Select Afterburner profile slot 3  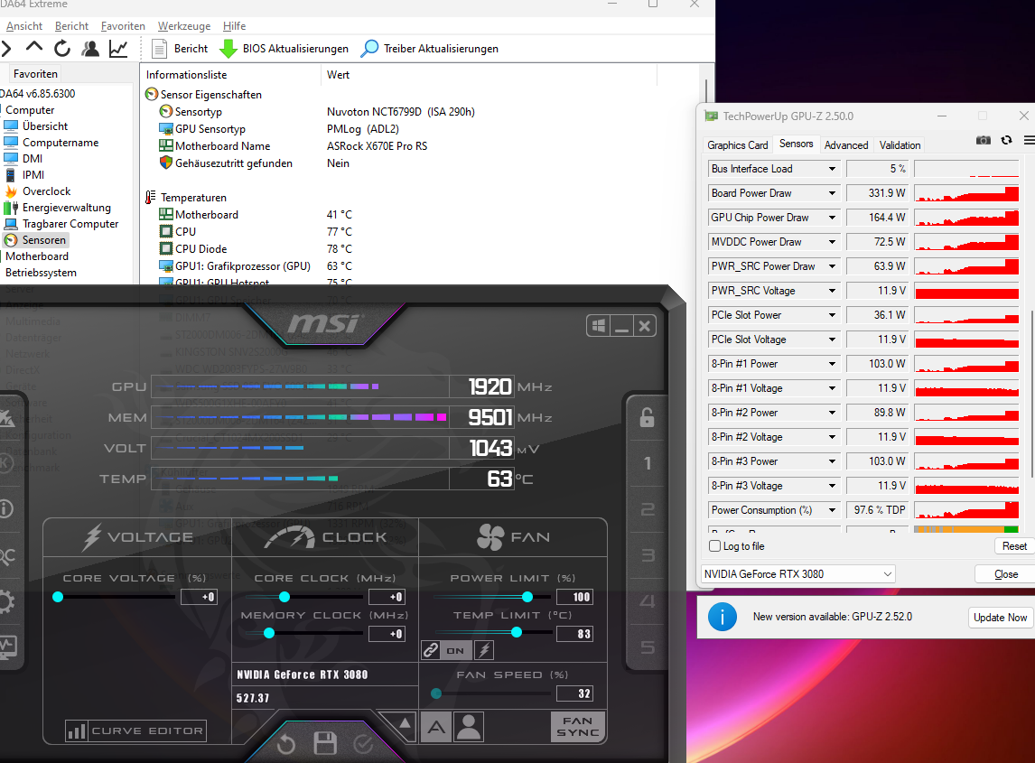[648, 555]
